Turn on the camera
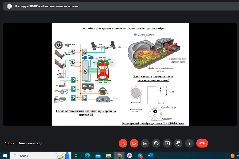Screen dimensions: 239x159 (x=134, y=143)
